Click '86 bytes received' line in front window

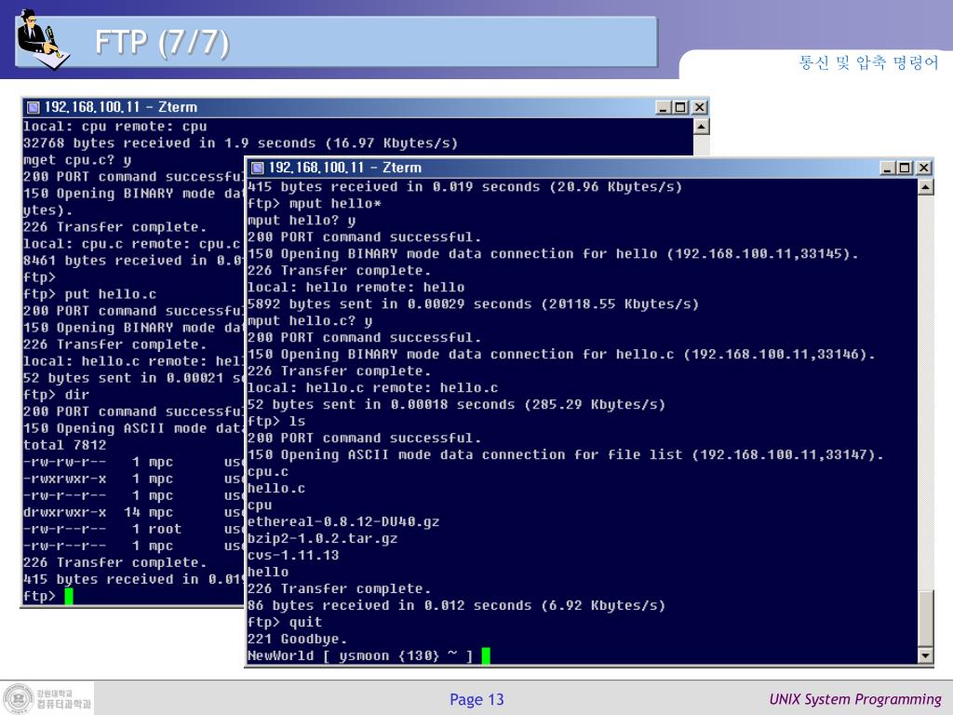coord(456,605)
